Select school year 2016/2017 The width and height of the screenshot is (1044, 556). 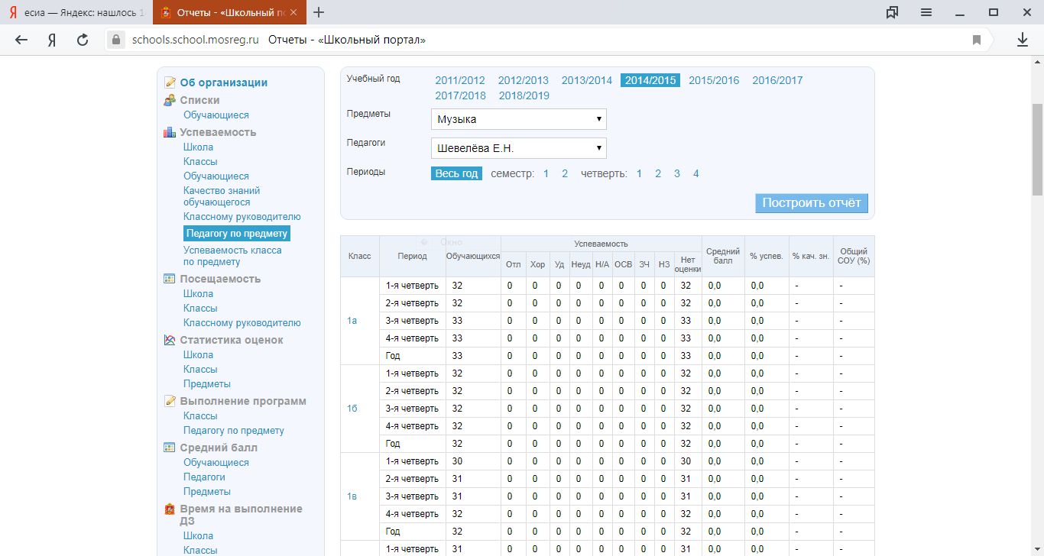pos(777,80)
